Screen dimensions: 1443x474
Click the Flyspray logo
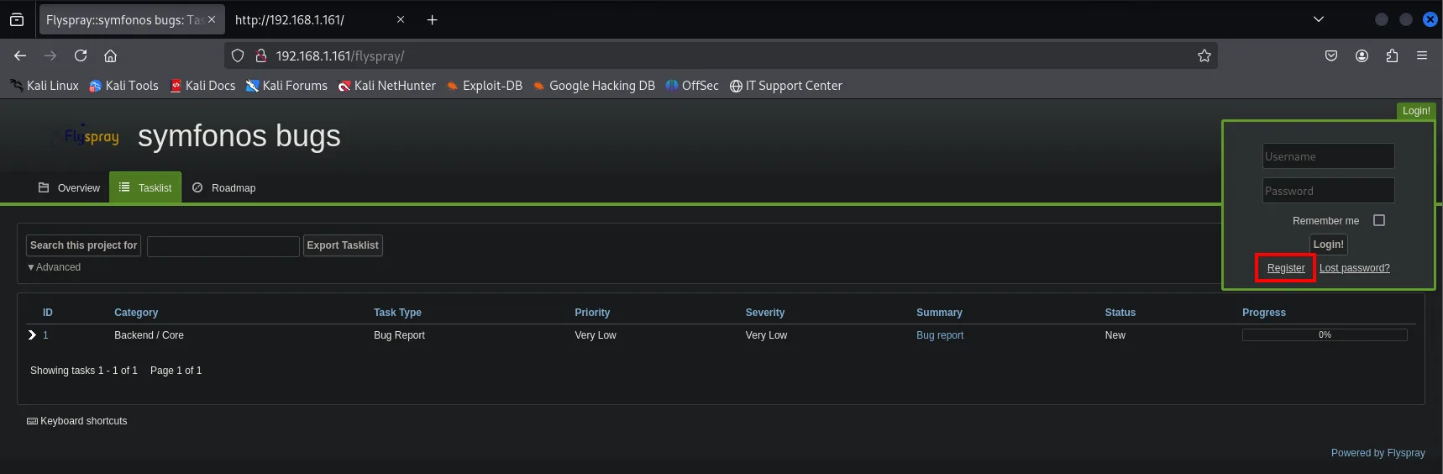(92, 136)
